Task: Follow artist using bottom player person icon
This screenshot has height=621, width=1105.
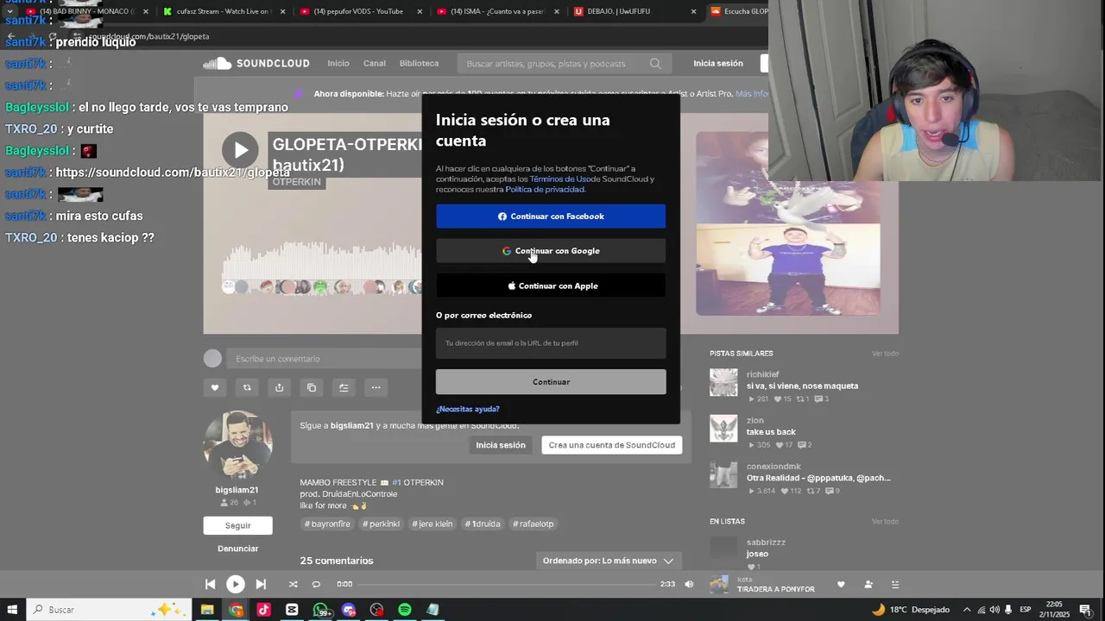Action: (868, 584)
